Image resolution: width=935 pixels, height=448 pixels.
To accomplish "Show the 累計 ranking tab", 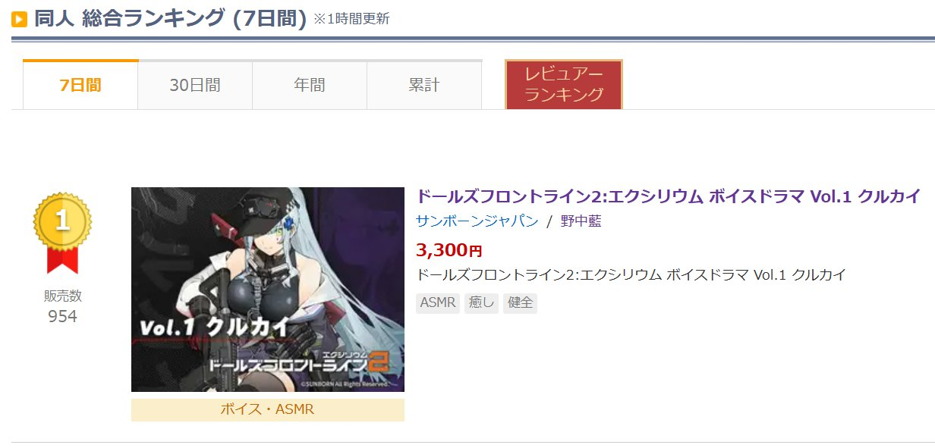I will tap(424, 85).
